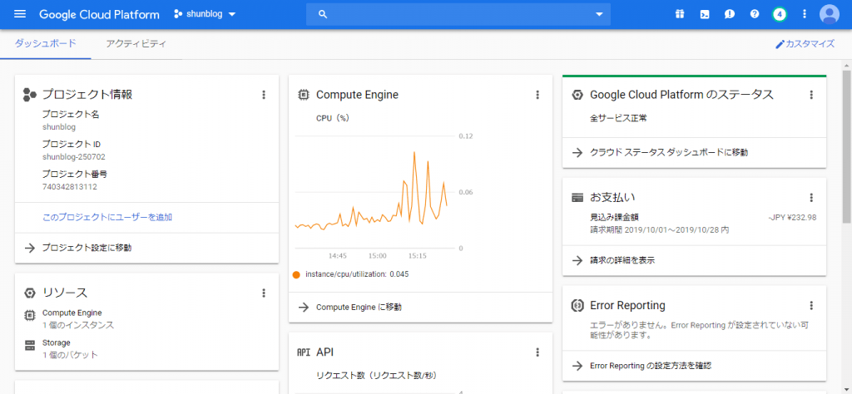Click このプロジェクトにユーザーを追加 link
Screen dimensions: 852x394
(107, 217)
